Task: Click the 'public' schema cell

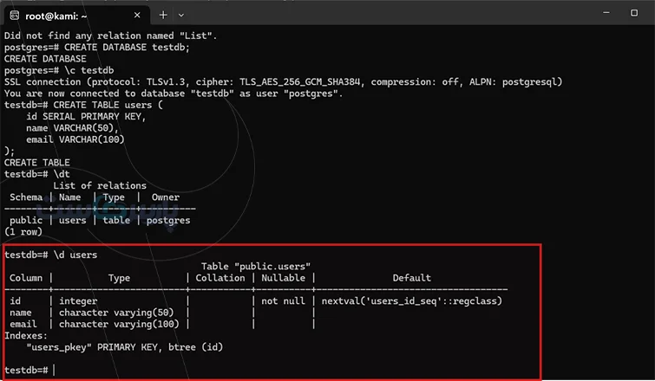Action: pos(26,220)
